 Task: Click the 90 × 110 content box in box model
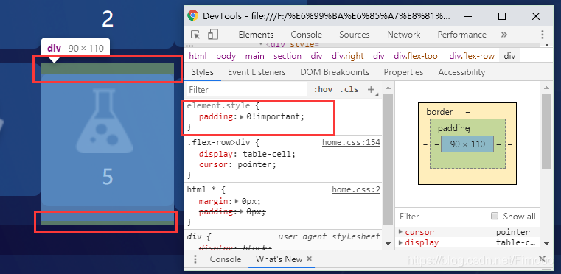[467, 144]
